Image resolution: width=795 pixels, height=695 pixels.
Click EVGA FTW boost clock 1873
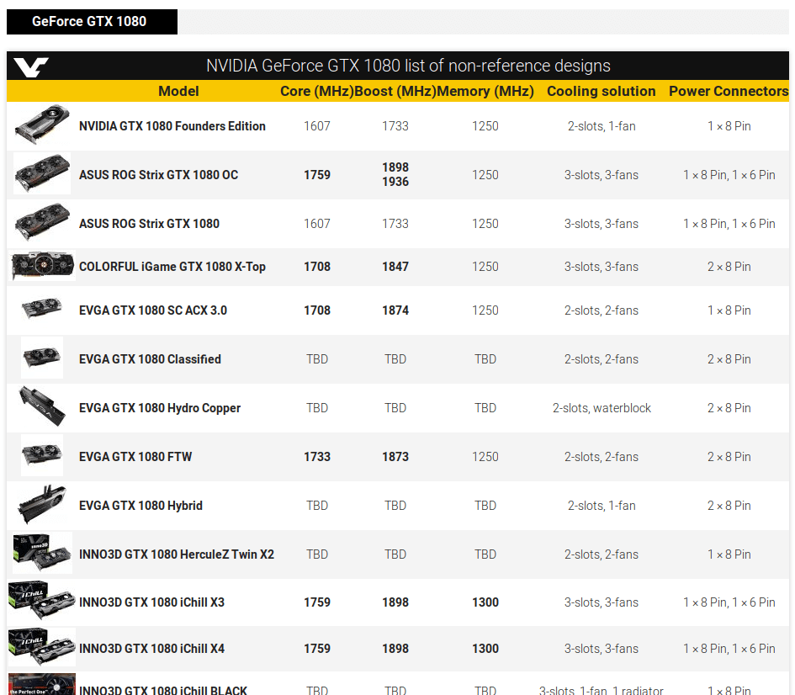[x=395, y=457]
